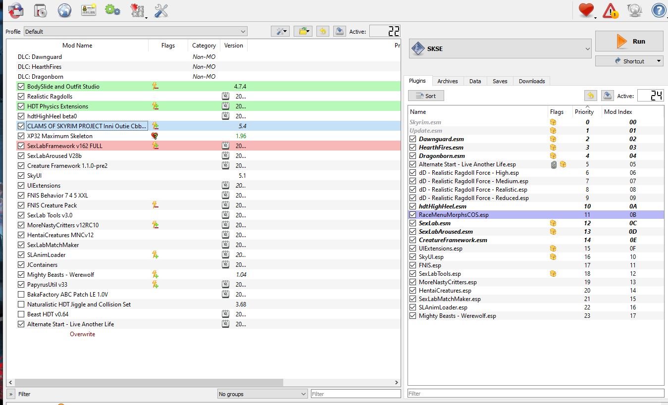Open the Help question mark icon
The width and height of the screenshot is (668, 405).
pos(659,10)
